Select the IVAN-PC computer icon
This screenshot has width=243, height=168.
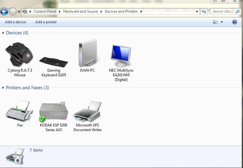[88, 53]
